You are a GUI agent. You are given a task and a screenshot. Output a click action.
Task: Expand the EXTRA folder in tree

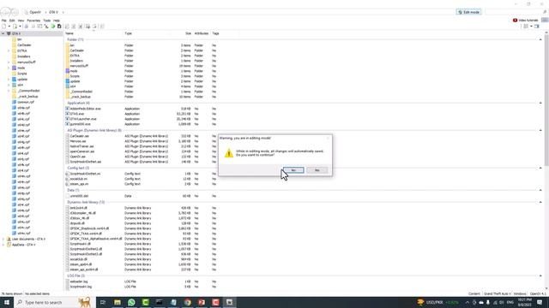coord(9,50)
